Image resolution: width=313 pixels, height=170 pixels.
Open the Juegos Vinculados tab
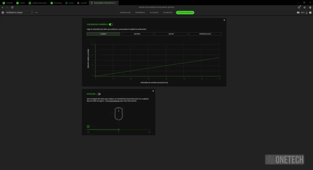click(38, 3)
